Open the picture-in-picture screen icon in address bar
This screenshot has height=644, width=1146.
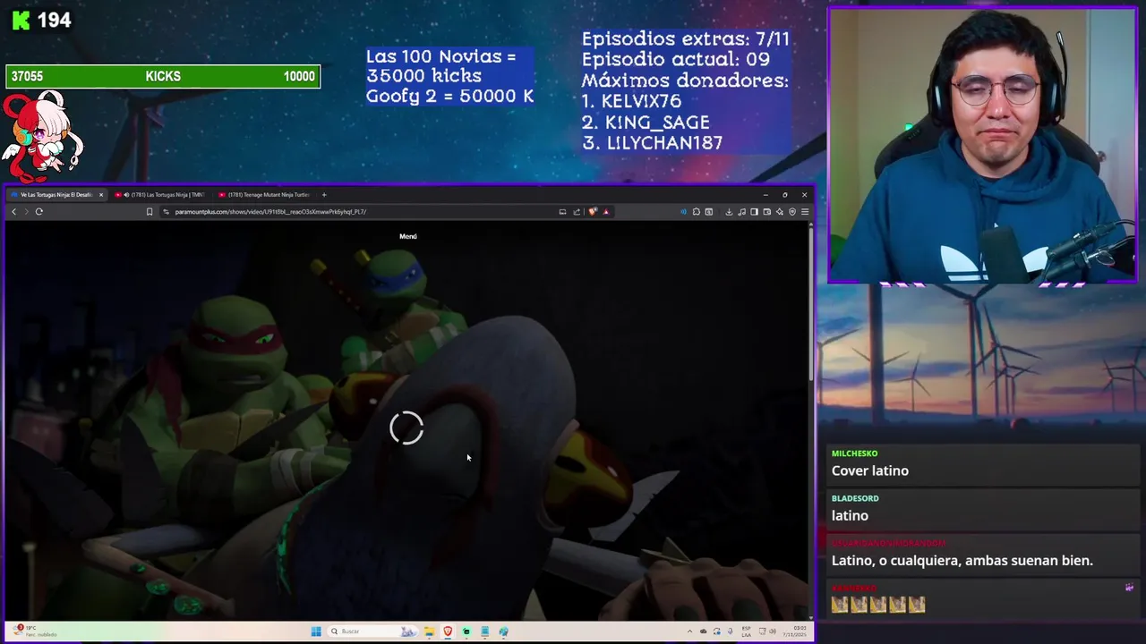tap(562, 212)
